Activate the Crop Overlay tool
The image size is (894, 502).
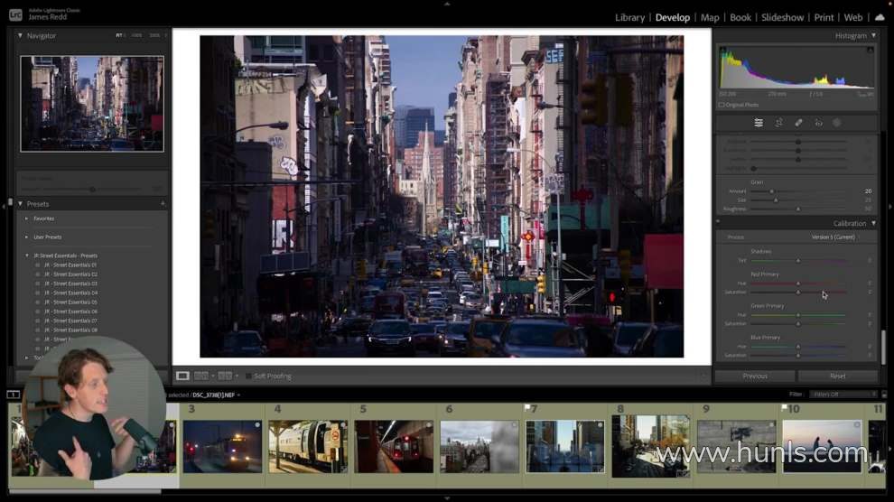tap(778, 123)
